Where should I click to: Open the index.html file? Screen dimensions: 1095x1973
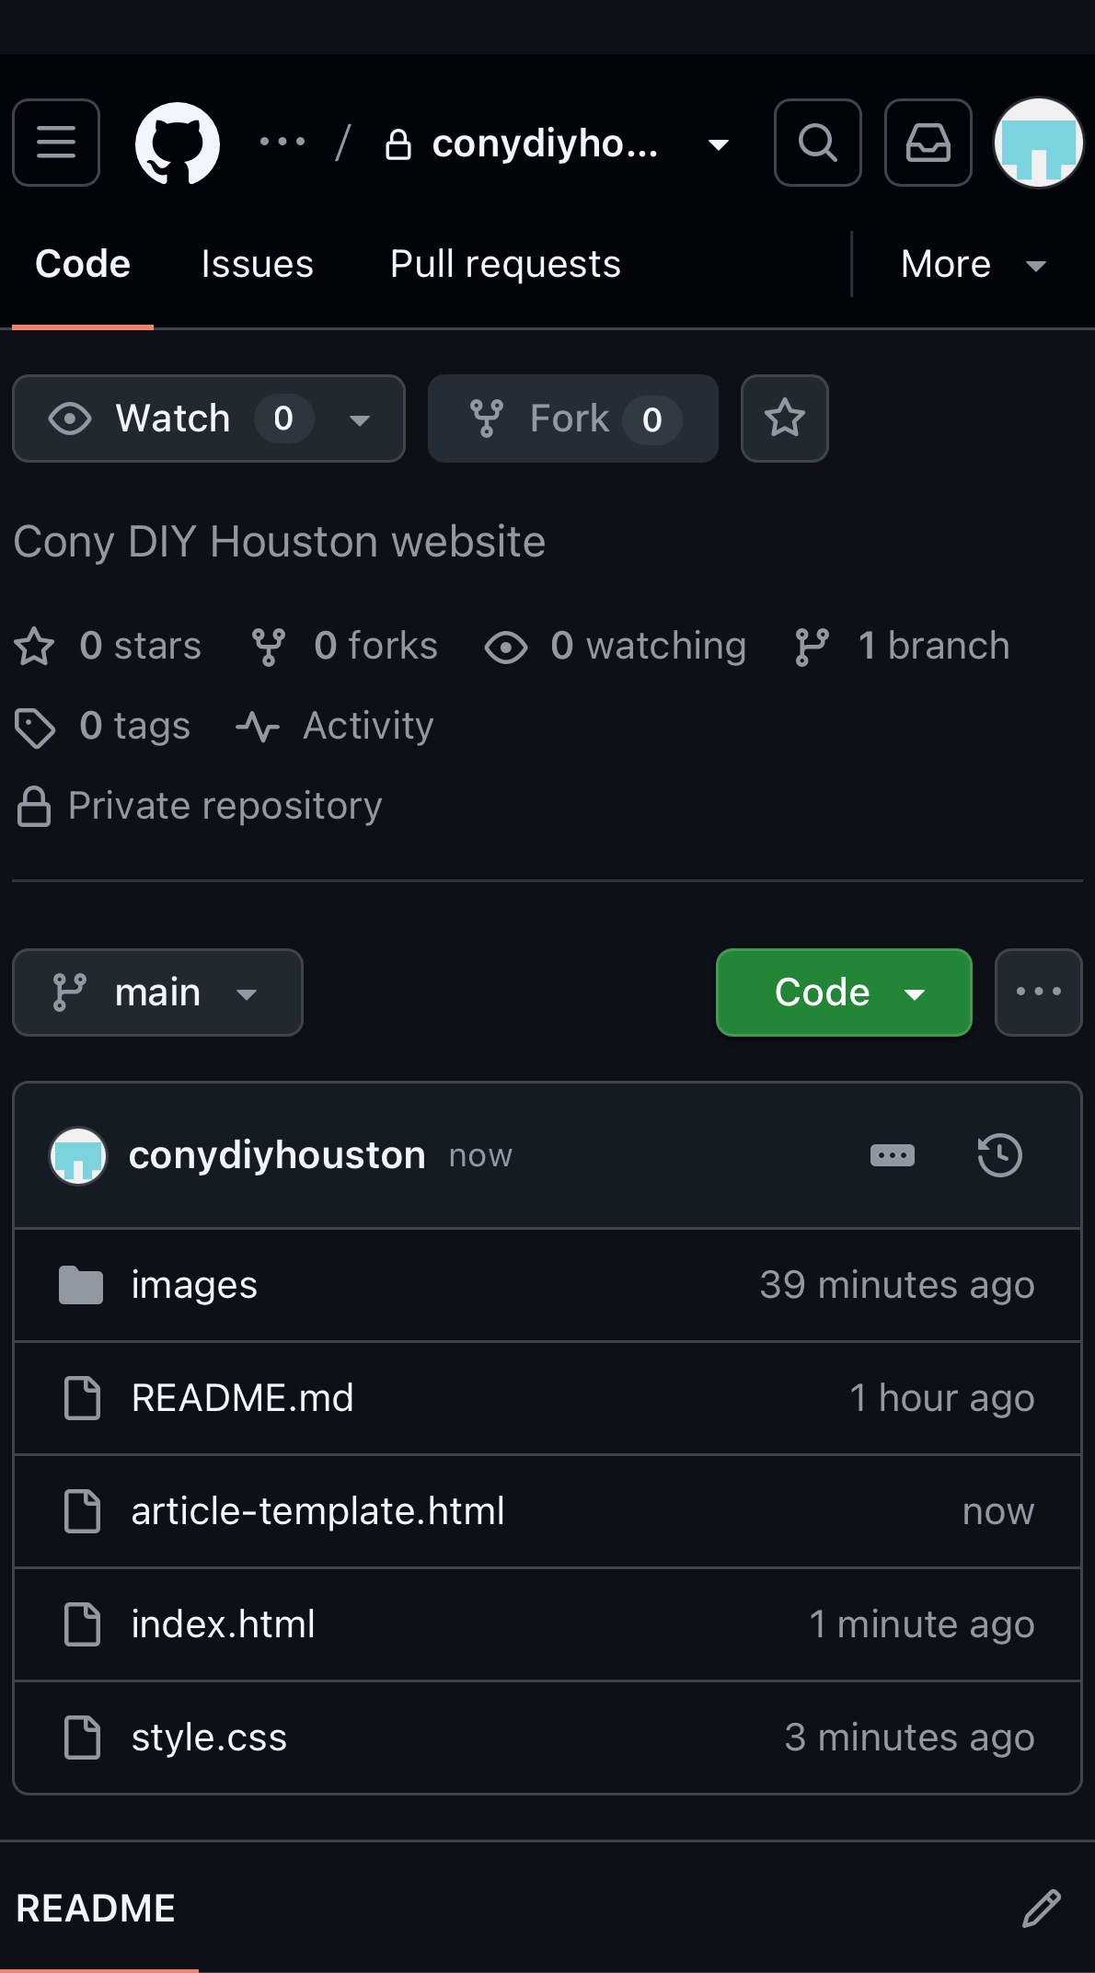[224, 1624]
